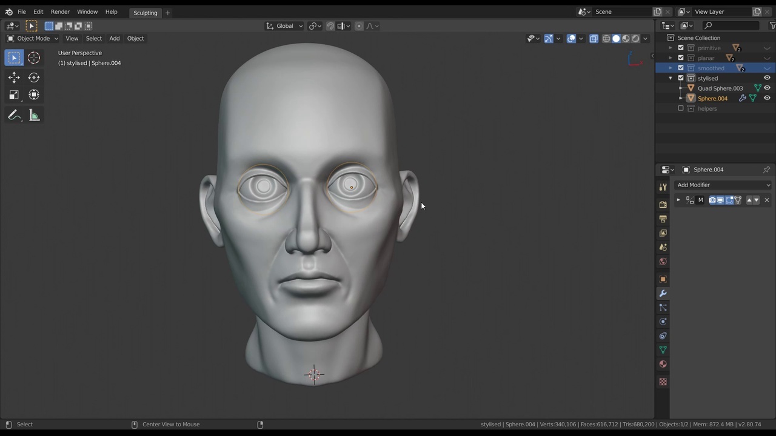This screenshot has height=436, width=776.
Task: Remove the modifier with the X button
Action: point(766,200)
